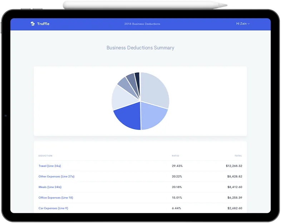Open the Meals (Line 24b) deduction link
This screenshot has height=223, width=281.
50,187
